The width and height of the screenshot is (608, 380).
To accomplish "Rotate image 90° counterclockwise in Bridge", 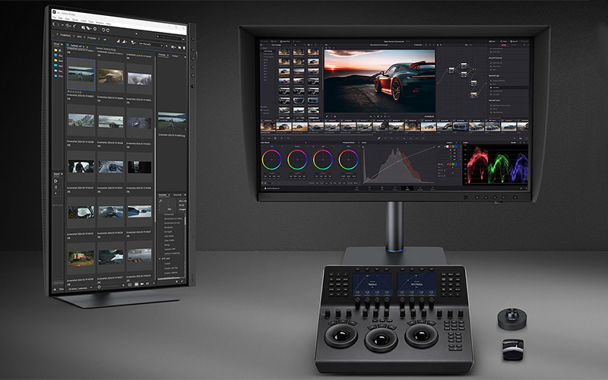I will pyautogui.click(x=103, y=30).
